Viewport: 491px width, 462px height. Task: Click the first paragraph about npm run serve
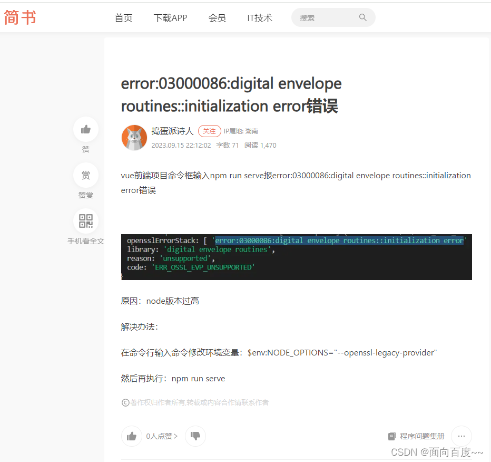click(x=296, y=182)
